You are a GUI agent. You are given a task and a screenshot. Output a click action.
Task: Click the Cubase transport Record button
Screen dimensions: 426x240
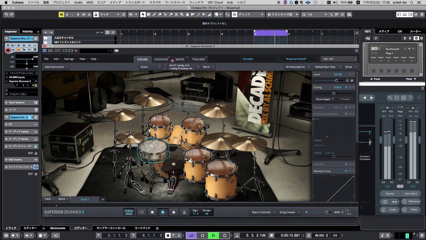(x=225, y=235)
